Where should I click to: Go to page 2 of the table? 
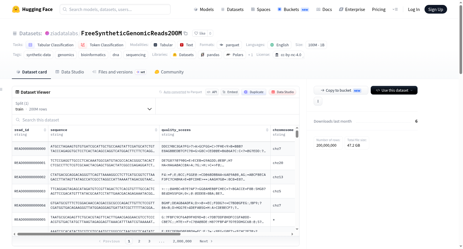coord(139,241)
